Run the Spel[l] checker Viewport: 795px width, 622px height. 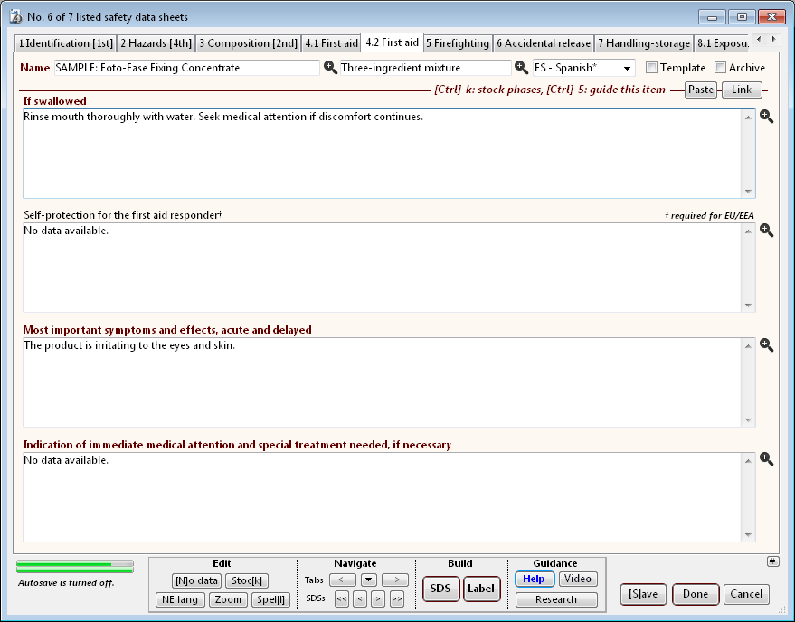(270, 599)
